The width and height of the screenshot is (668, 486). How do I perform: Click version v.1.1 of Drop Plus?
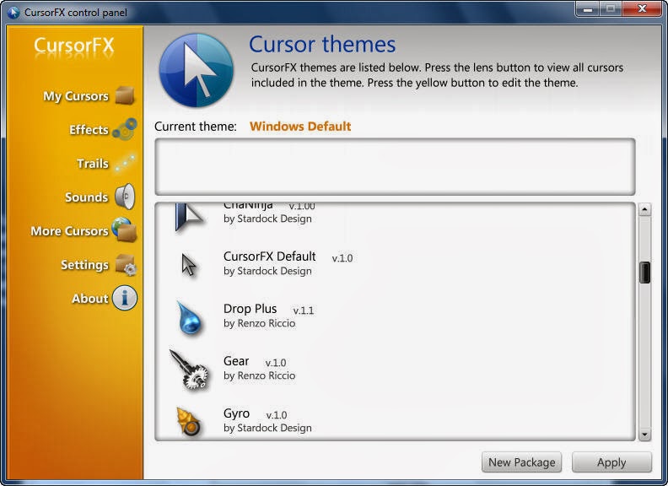304,310
